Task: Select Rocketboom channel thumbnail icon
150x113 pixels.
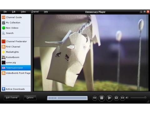Action: pyautogui.click(x=3, y=57)
